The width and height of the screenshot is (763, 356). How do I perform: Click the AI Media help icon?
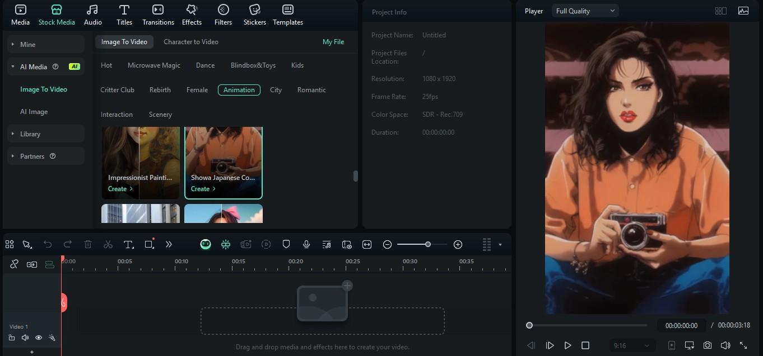click(55, 67)
